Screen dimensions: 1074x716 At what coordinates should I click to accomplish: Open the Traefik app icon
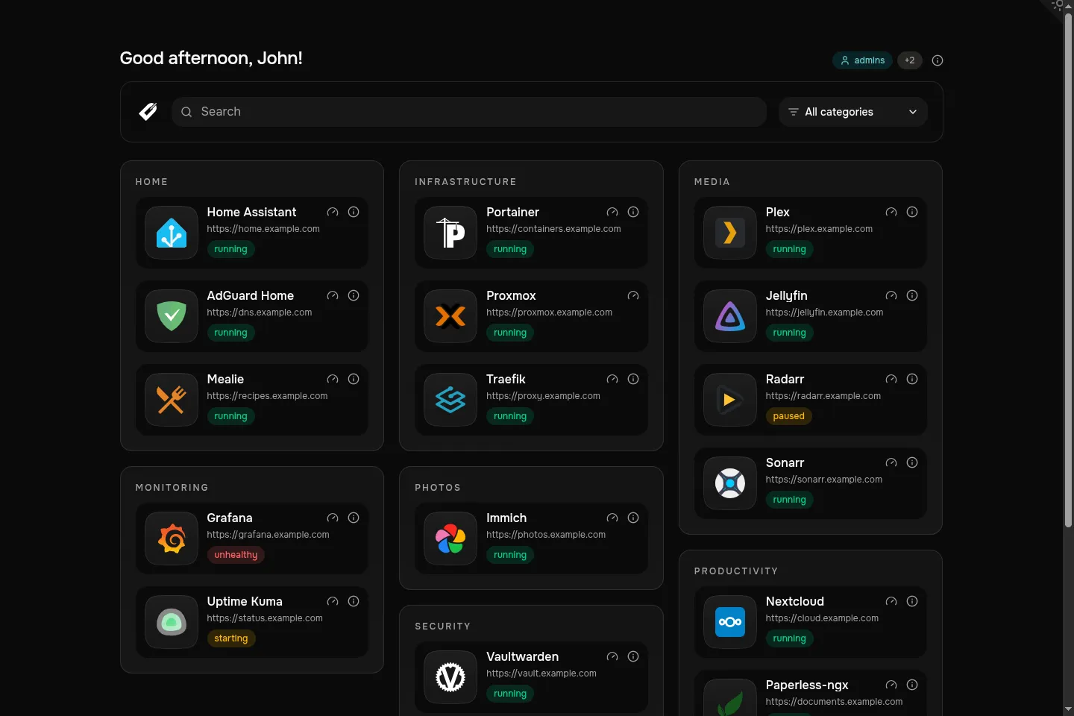pos(450,400)
